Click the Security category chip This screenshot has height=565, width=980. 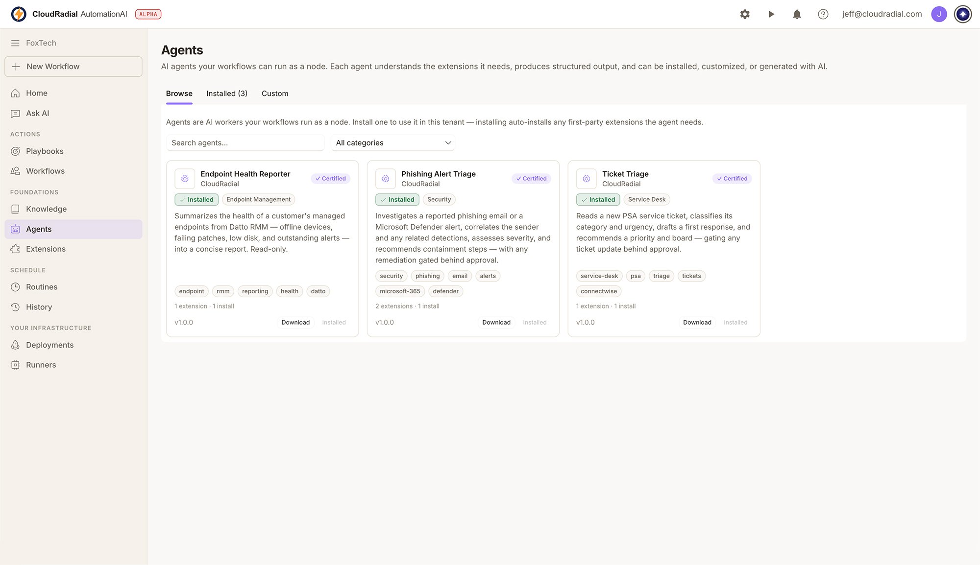(439, 200)
